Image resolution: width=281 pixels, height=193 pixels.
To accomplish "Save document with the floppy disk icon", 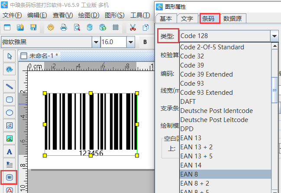I will (33, 27).
